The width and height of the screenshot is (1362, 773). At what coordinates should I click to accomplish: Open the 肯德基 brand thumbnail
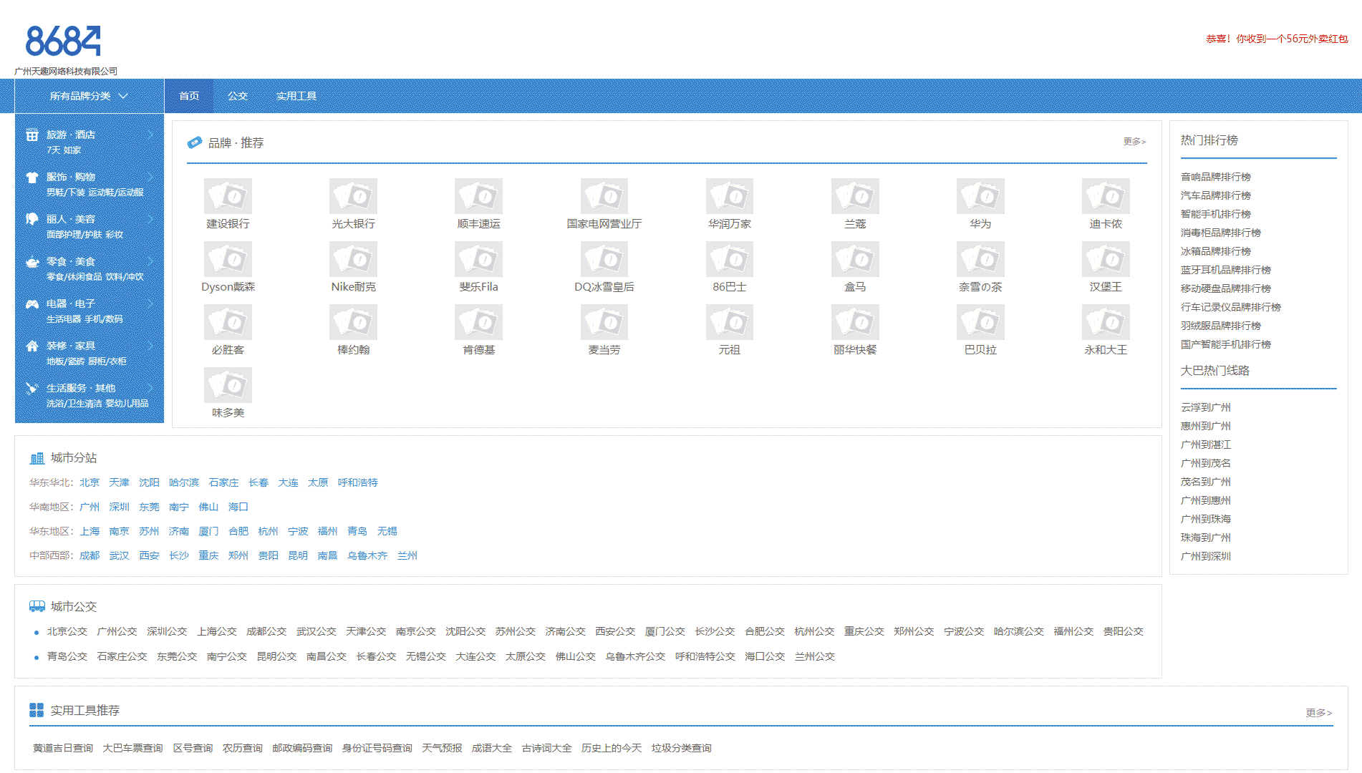pos(478,322)
